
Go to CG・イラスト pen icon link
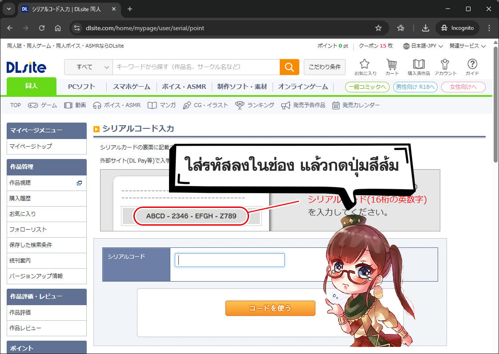(205, 105)
